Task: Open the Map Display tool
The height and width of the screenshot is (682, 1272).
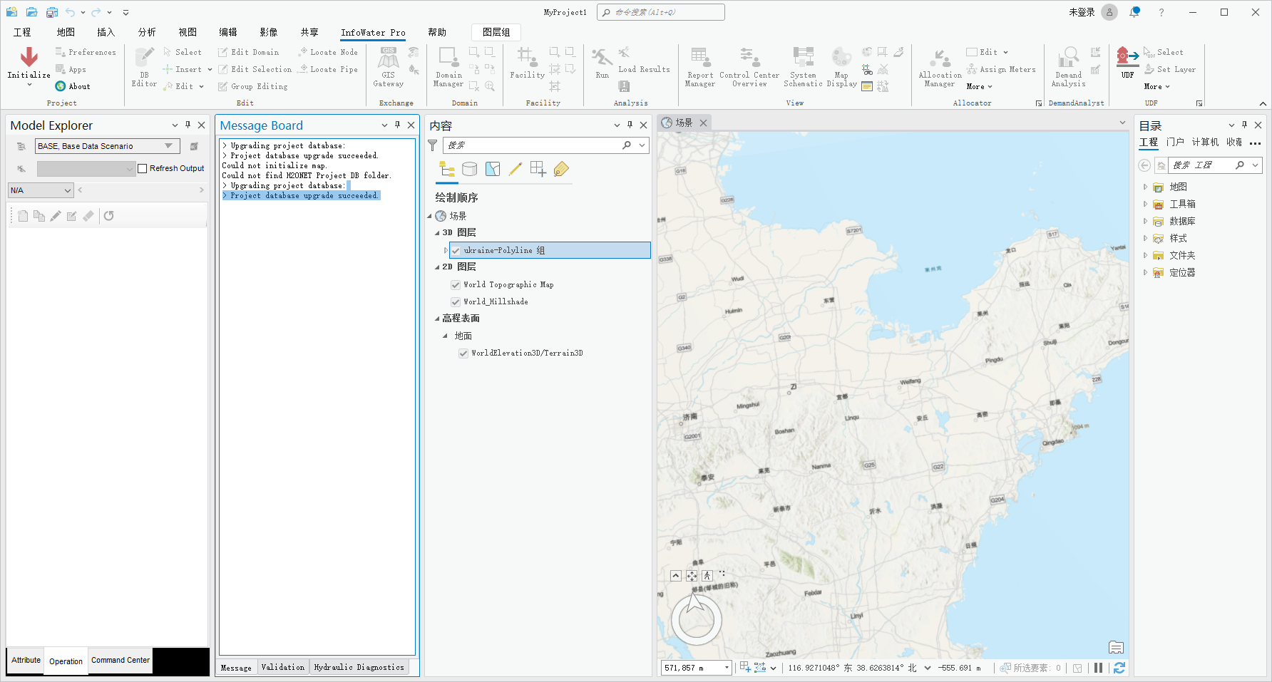Action: (841, 67)
